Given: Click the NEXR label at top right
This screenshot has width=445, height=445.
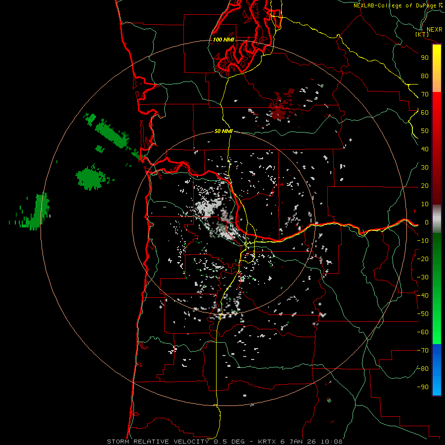Looking at the screenshot, I should pos(435,30).
